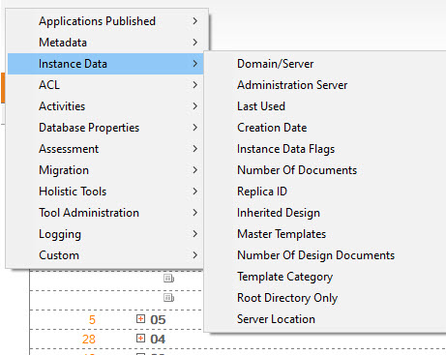Image resolution: width=446 pixels, height=355 pixels.
Task: Click the count 28 beside row 04
Action: tap(89, 340)
